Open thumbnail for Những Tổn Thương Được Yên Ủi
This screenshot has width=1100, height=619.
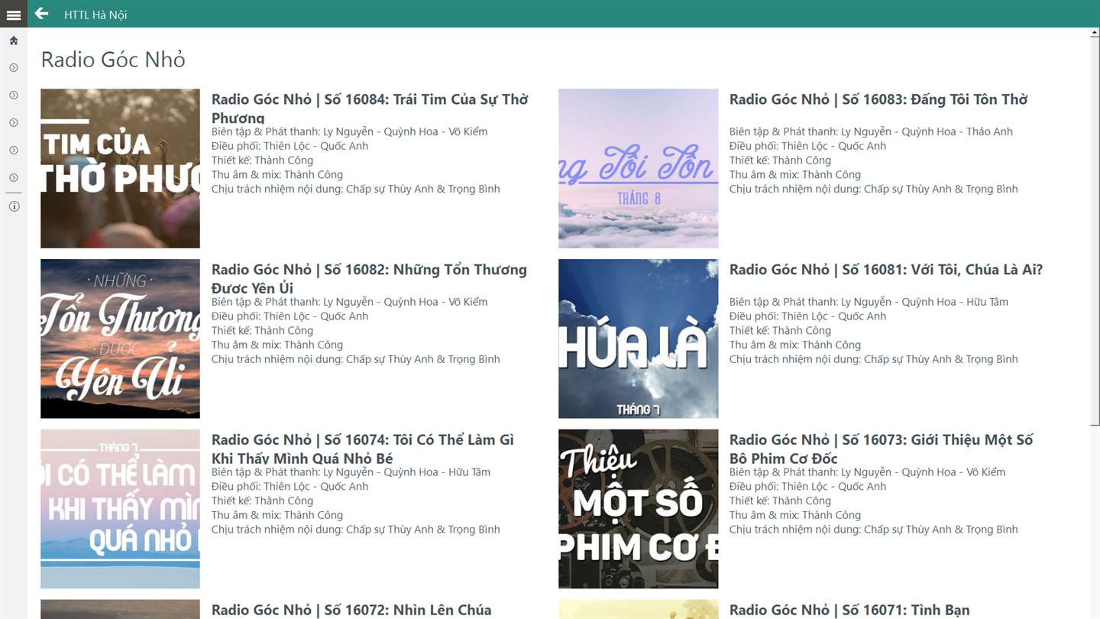pos(120,339)
